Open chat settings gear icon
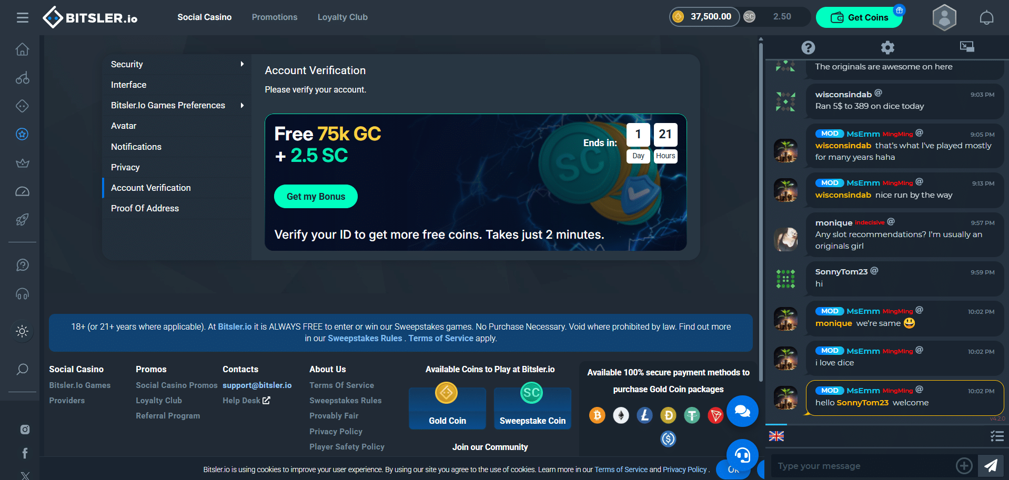The height and width of the screenshot is (480, 1009). click(887, 48)
